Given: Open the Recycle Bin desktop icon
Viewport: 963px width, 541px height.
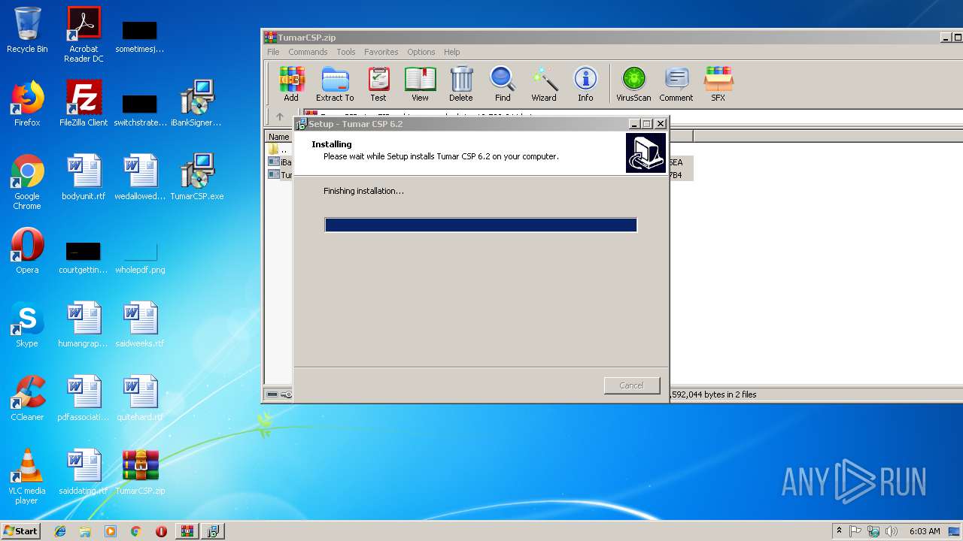Looking at the screenshot, I should pyautogui.click(x=27, y=30).
